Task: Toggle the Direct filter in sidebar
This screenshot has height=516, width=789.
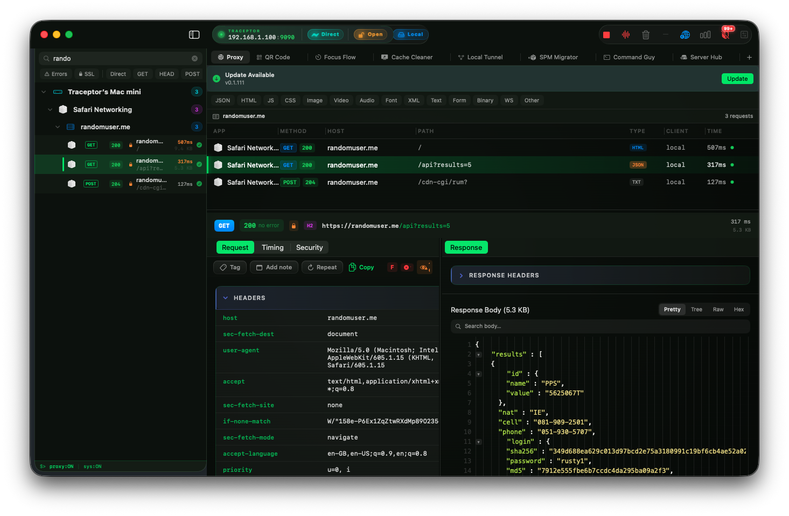Action: pos(118,74)
